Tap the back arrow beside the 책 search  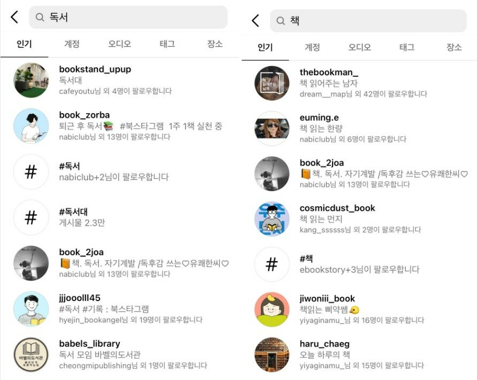[255, 21]
